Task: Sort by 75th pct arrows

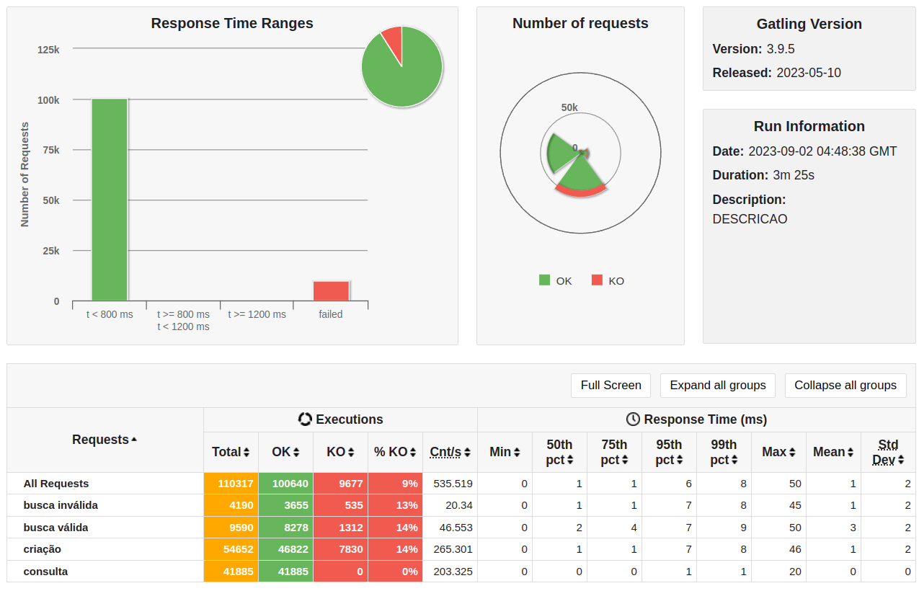Action: [x=625, y=460]
